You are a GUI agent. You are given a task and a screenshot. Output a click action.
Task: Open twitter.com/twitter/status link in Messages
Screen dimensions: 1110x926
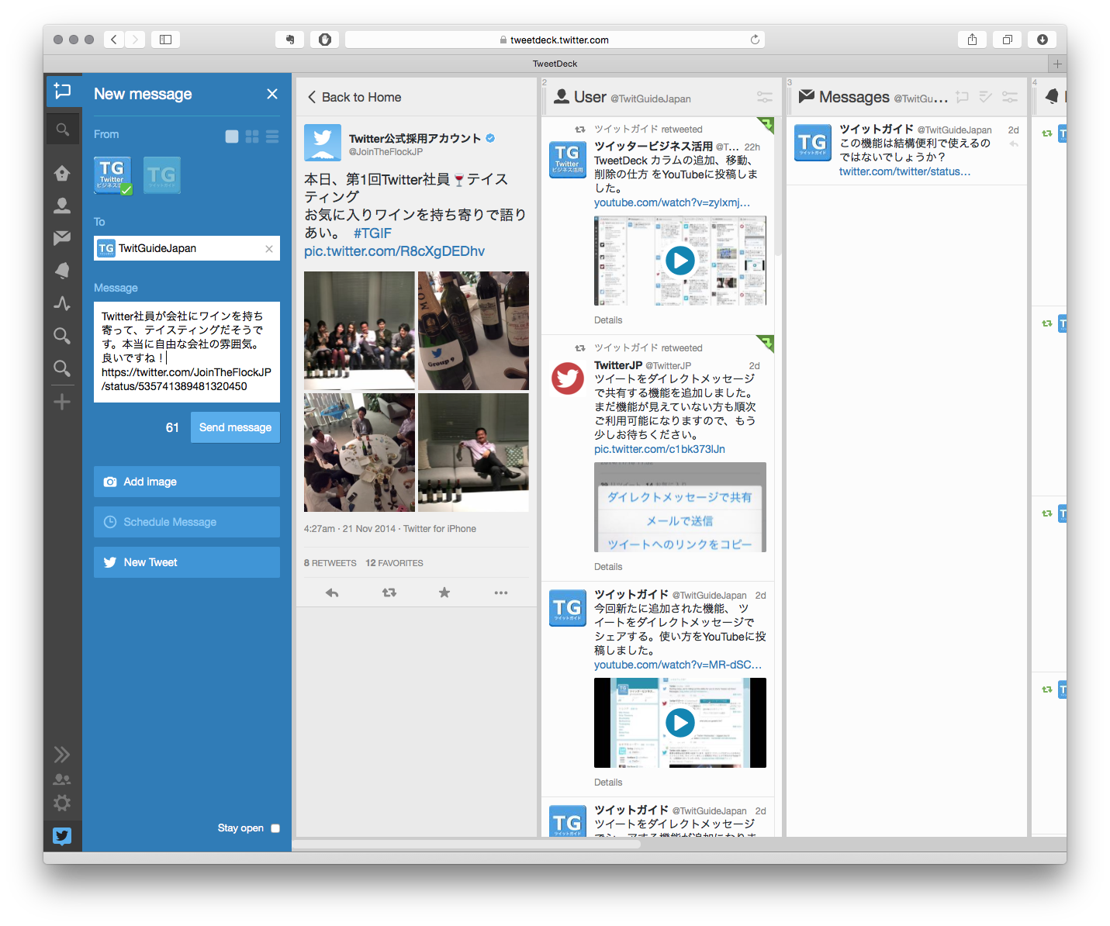904,171
